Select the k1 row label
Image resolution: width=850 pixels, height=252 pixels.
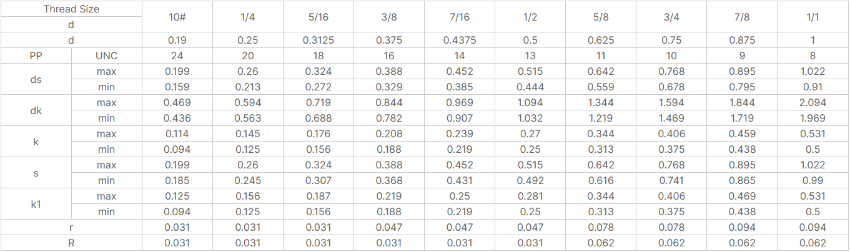[36, 204]
